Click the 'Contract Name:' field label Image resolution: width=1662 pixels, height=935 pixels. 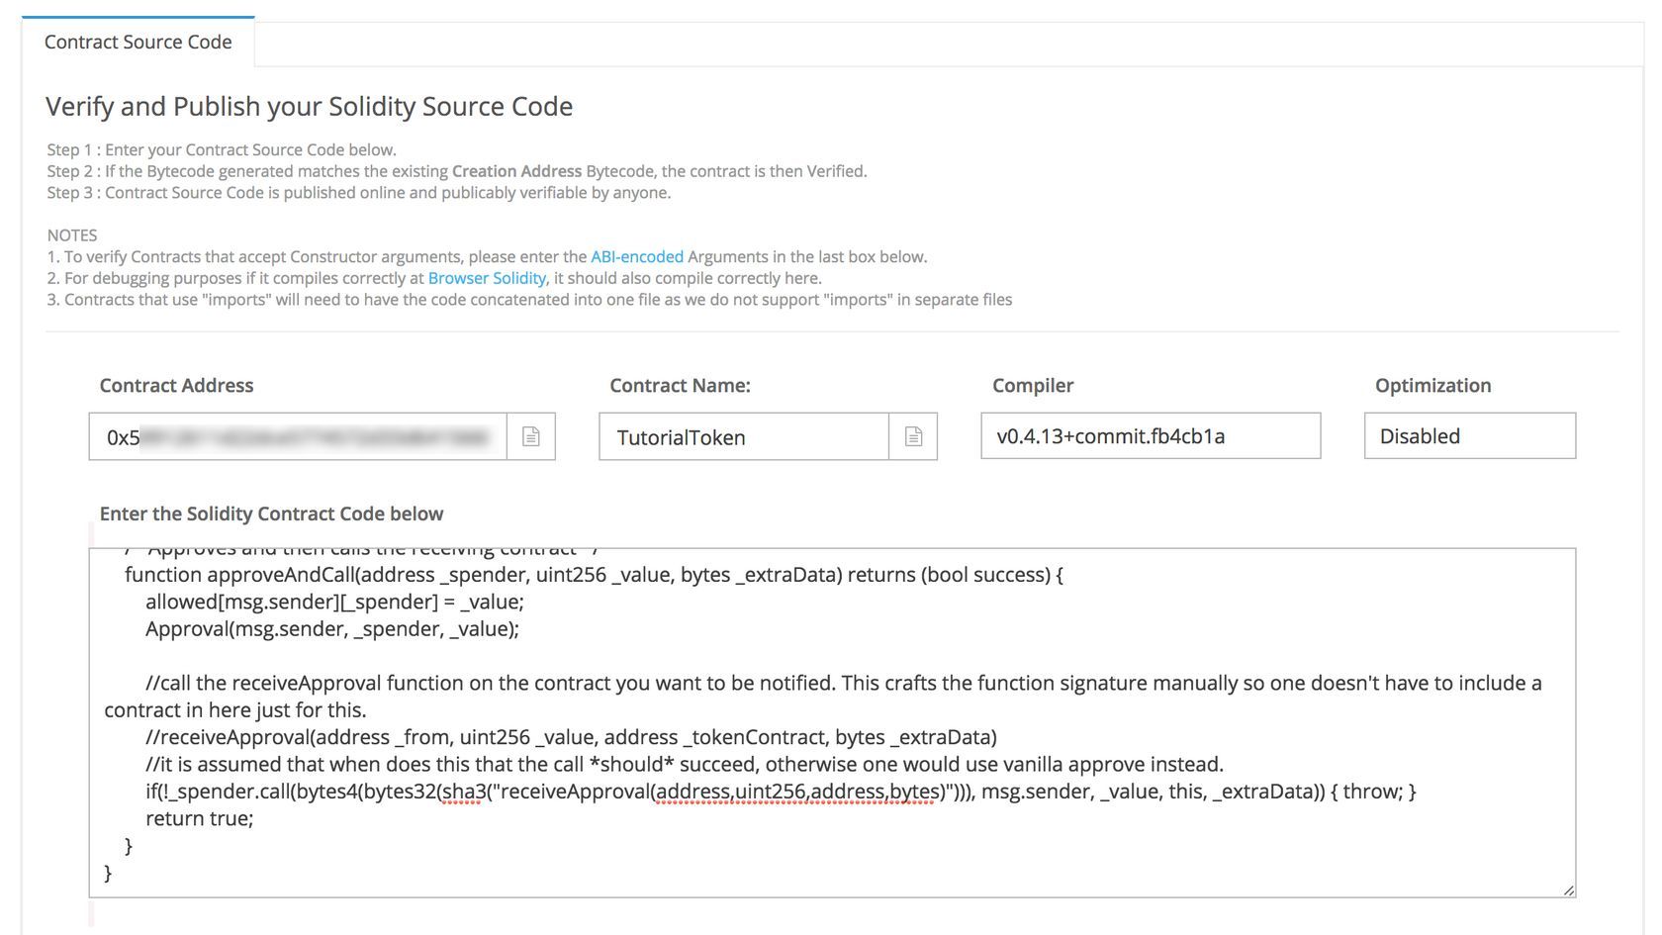(x=680, y=386)
